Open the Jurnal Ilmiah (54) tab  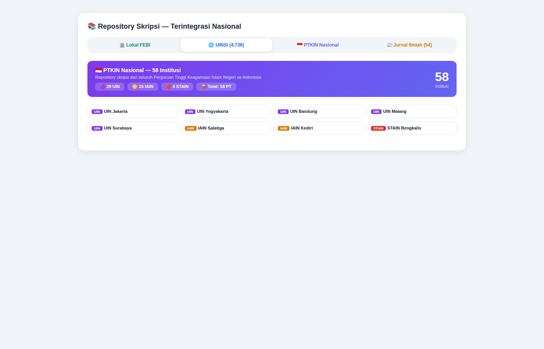click(409, 45)
